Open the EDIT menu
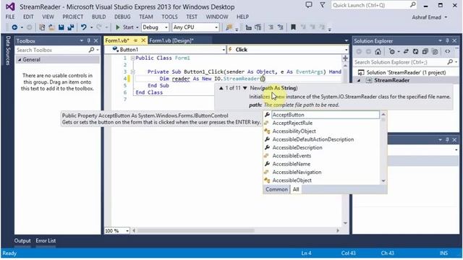The width and height of the screenshot is (463, 260). [28, 17]
